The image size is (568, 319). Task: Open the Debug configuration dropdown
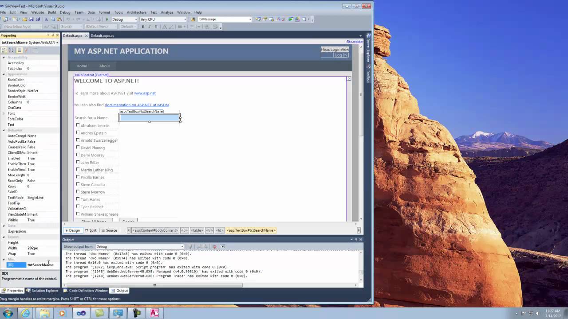pyautogui.click(x=136, y=19)
